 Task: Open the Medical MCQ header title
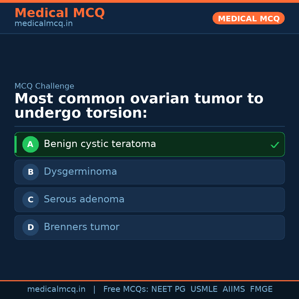click(x=60, y=13)
